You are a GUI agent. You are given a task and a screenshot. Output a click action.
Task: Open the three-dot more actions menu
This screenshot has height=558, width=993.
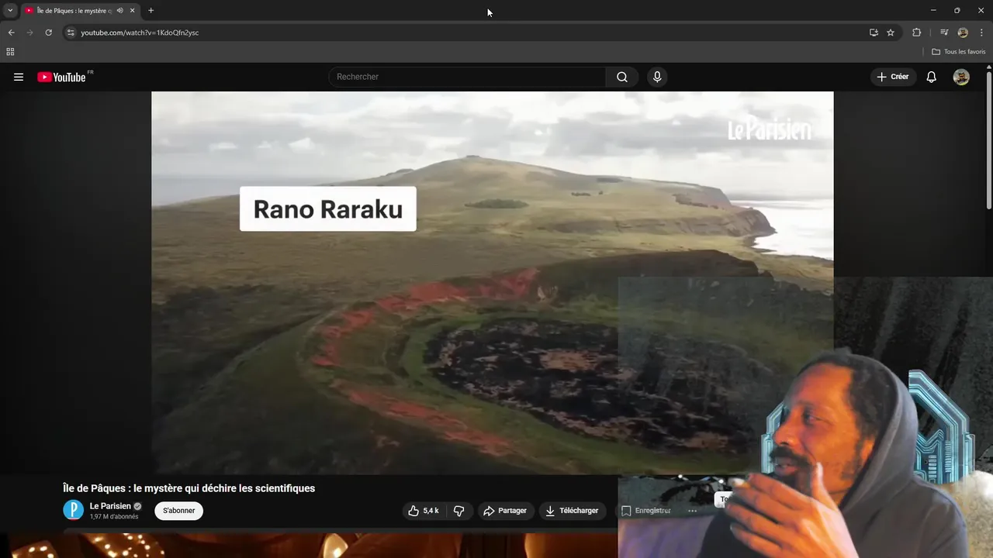pyautogui.click(x=692, y=511)
